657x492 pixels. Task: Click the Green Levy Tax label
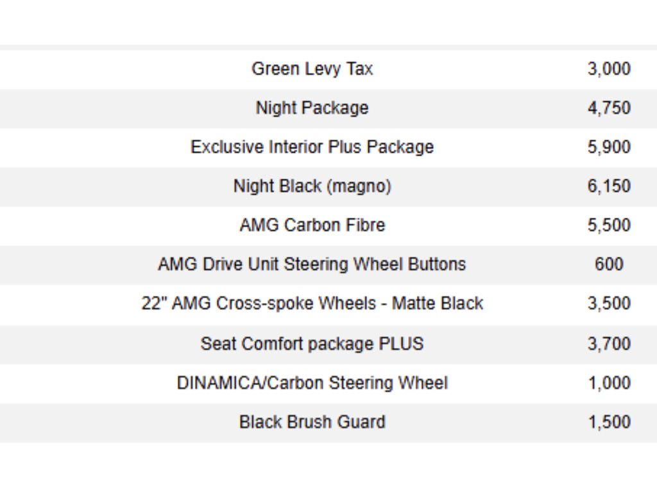point(312,69)
